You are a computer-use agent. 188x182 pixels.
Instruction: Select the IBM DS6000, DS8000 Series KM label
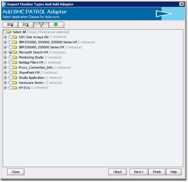coord(41,47)
